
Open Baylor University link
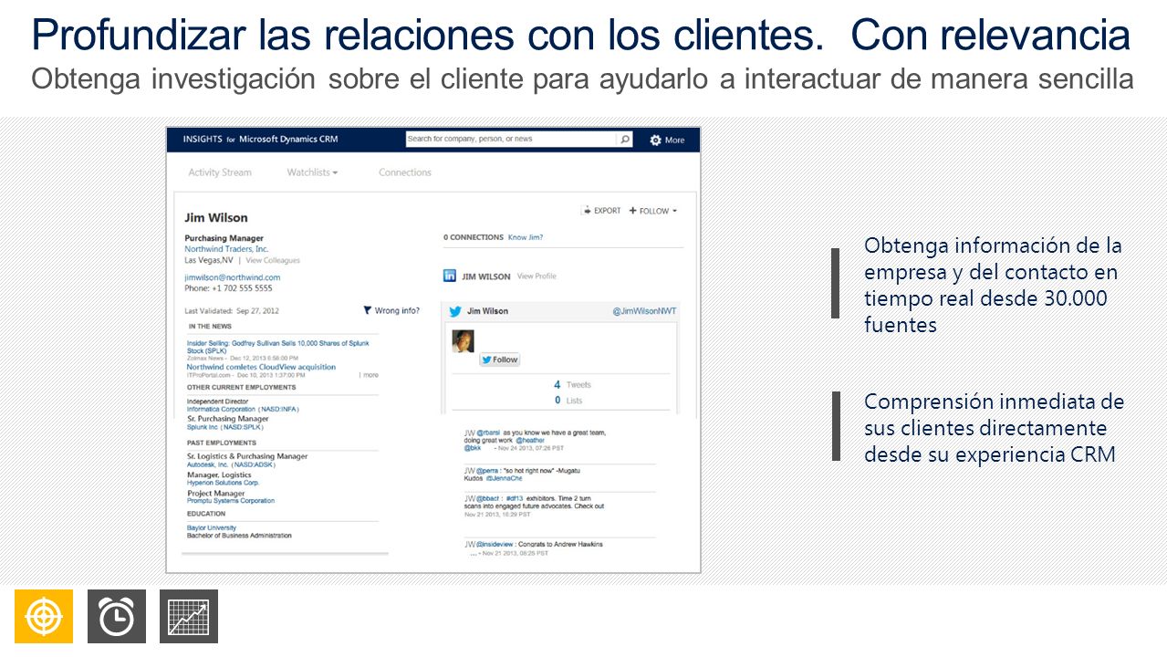click(212, 528)
